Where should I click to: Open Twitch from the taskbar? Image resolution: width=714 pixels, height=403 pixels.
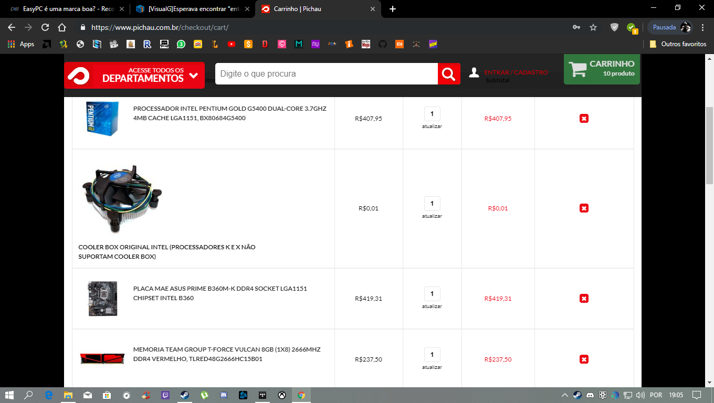pos(165,395)
